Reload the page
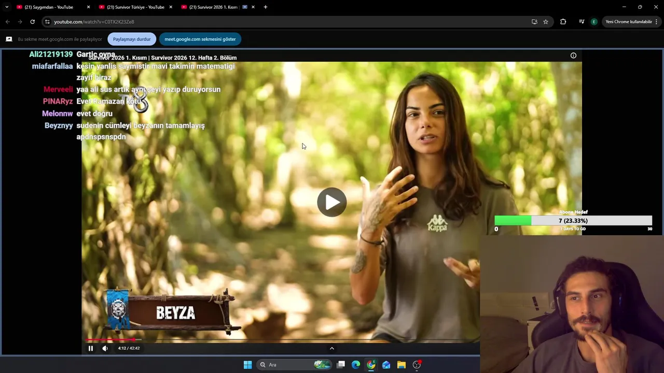This screenshot has height=373, width=664. [x=32, y=22]
